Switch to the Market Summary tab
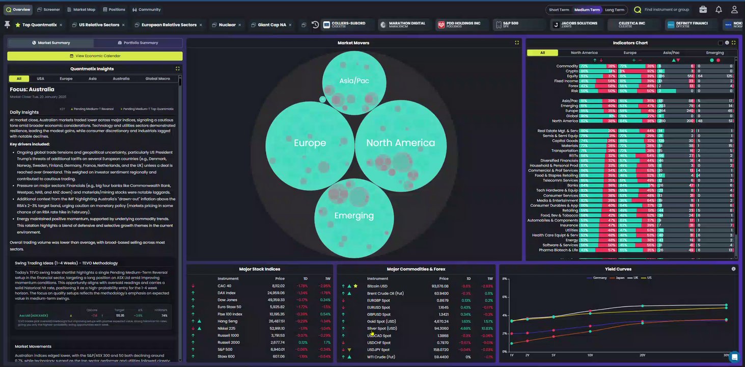745x367 pixels. 51,43
